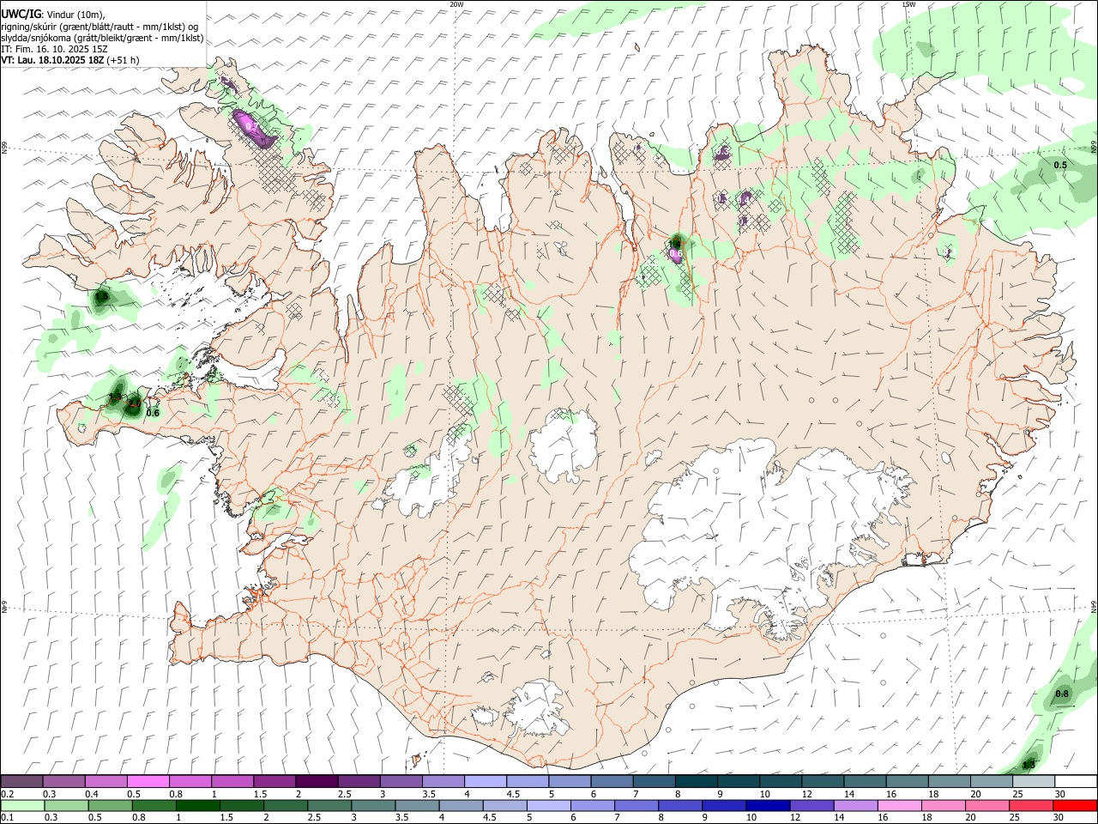This screenshot has height=824, width=1098.
Task: Select the '25' label under the snow scale
Action: tap(1017, 794)
